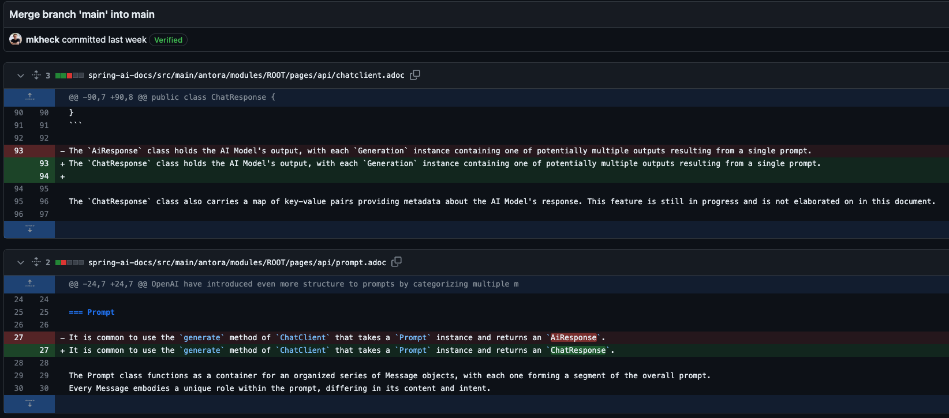Click the '@@ -90,7 +90,8 @@' hunk header
The image size is (949, 418).
(172, 97)
